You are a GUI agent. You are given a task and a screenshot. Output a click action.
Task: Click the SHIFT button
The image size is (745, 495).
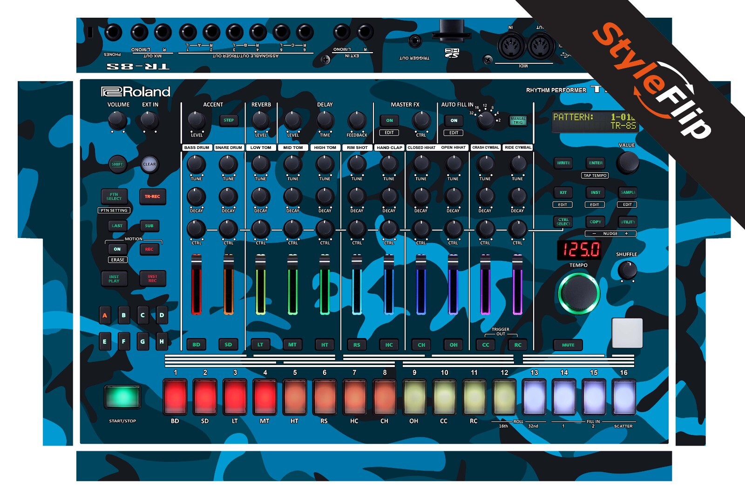click(117, 164)
